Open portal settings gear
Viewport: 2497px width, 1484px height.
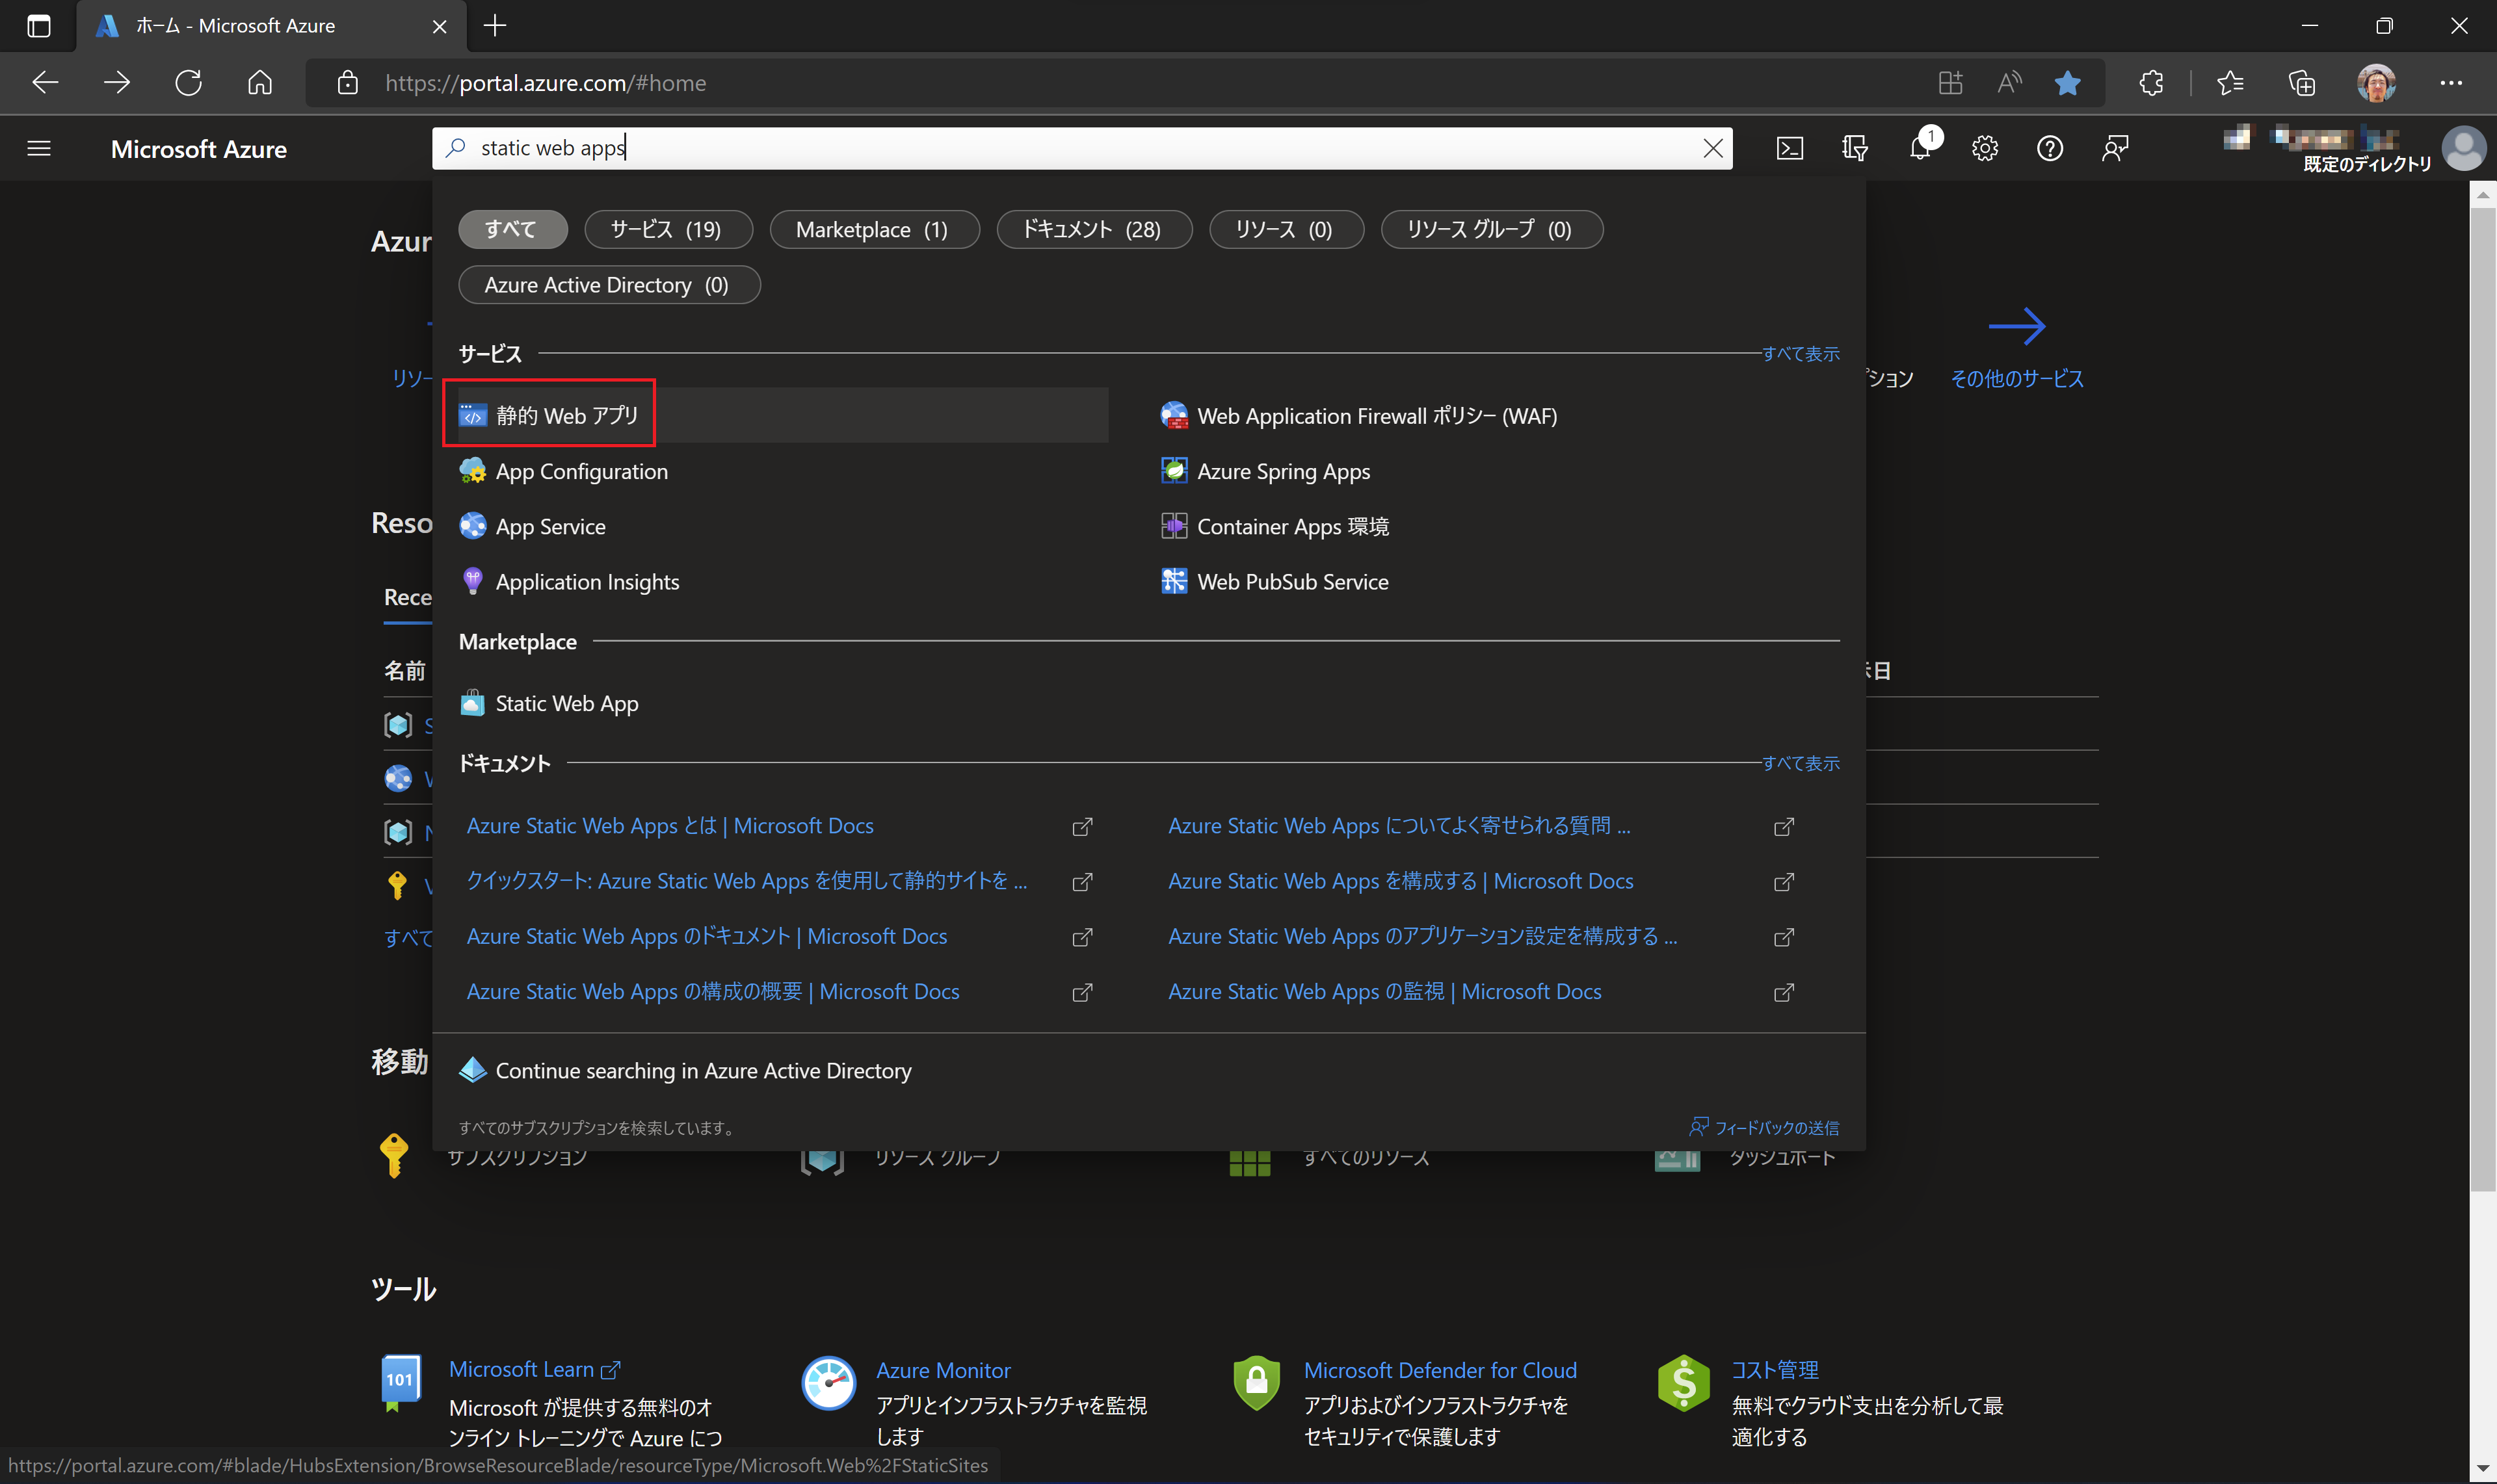point(1985,149)
